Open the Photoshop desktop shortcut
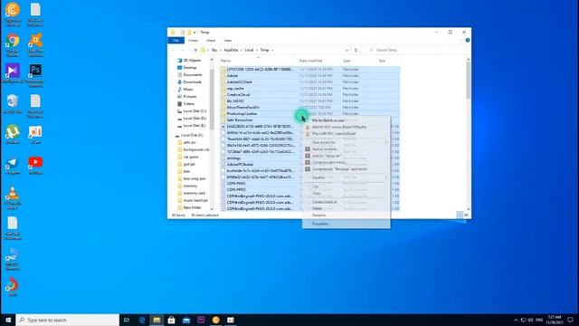The height and width of the screenshot is (326, 579). click(35, 75)
